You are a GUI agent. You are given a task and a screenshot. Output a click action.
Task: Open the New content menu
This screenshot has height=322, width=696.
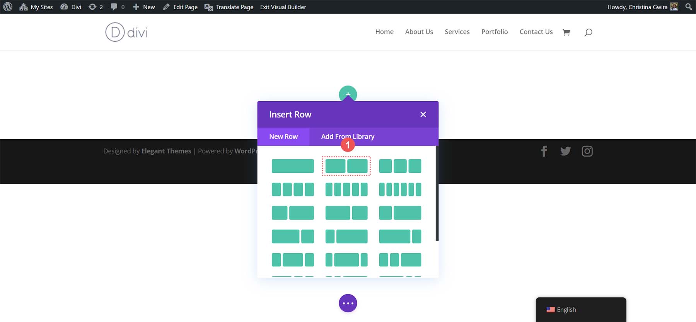pyautogui.click(x=144, y=7)
